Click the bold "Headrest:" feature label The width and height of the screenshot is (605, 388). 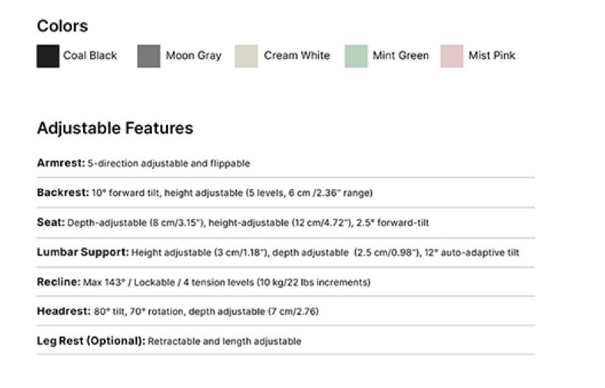[x=63, y=312]
